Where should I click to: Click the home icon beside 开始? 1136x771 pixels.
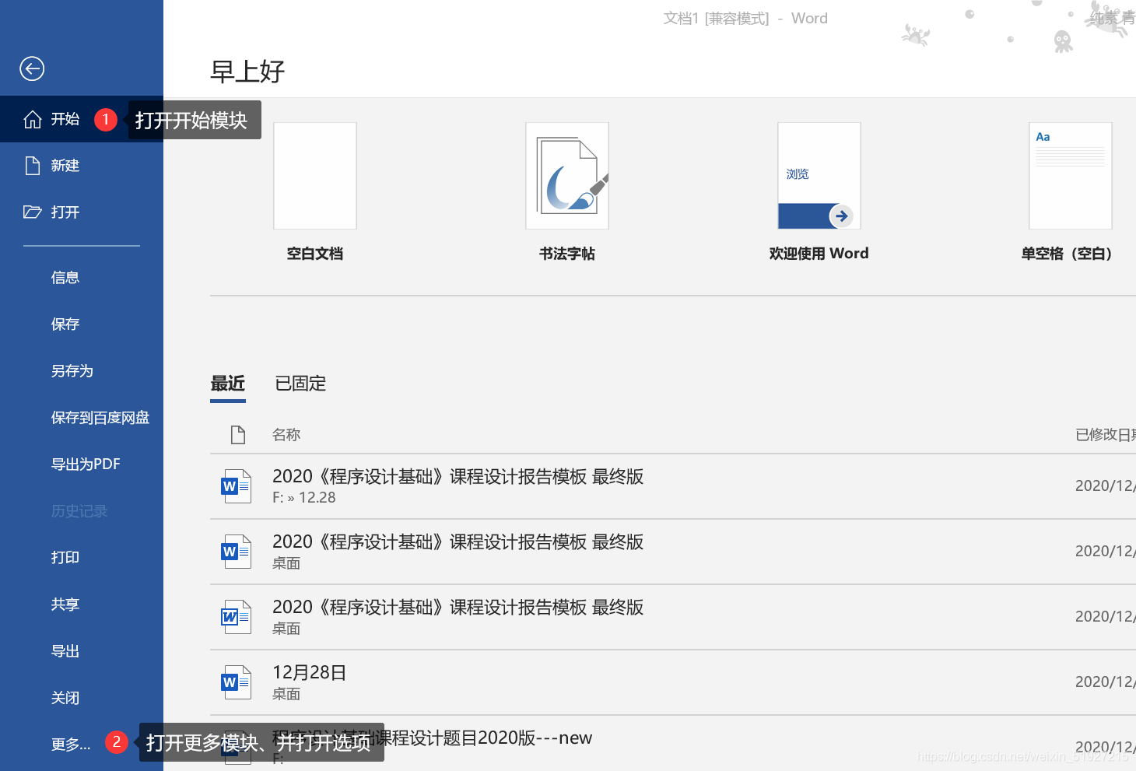(x=33, y=119)
